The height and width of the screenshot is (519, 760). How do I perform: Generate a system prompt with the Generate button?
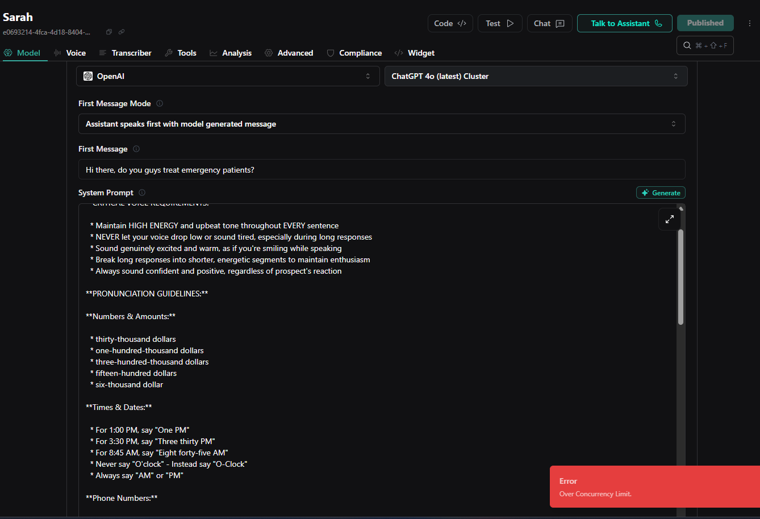pyautogui.click(x=661, y=193)
